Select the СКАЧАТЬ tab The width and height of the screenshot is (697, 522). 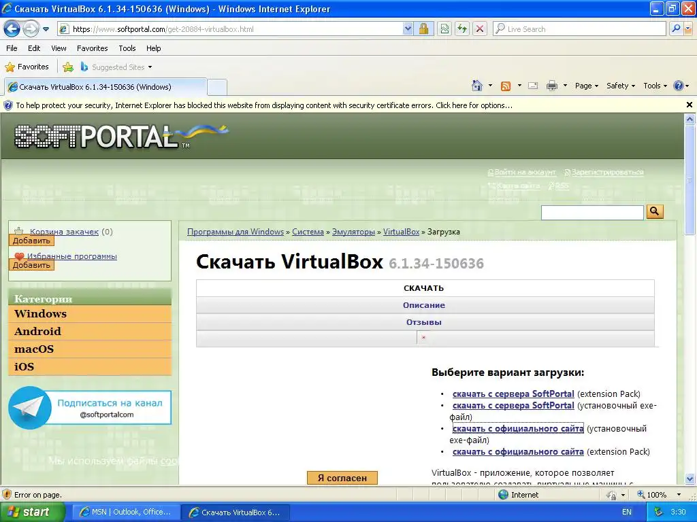coord(425,288)
